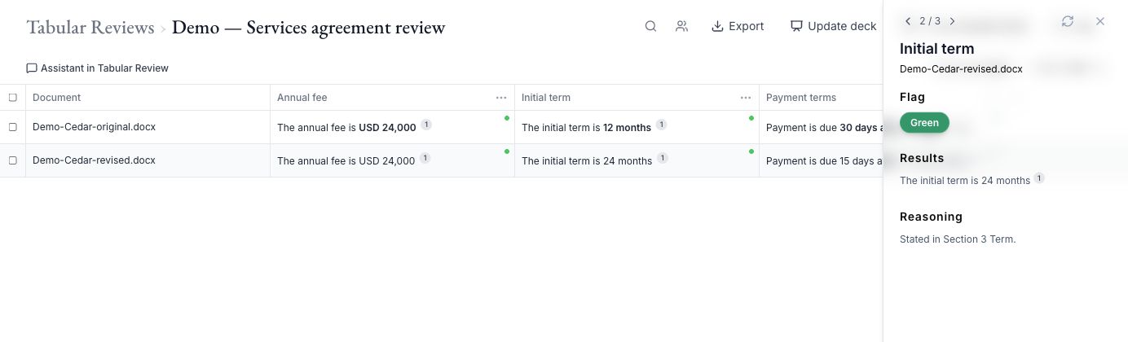Open the search icon in header

click(650, 26)
